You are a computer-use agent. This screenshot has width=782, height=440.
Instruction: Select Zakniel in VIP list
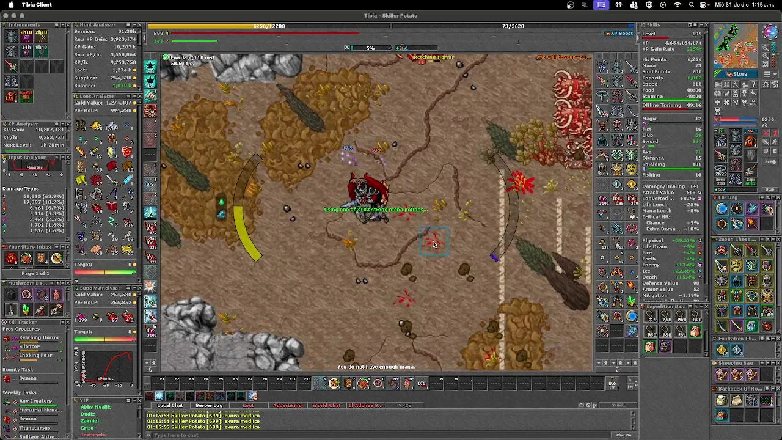[x=90, y=421]
